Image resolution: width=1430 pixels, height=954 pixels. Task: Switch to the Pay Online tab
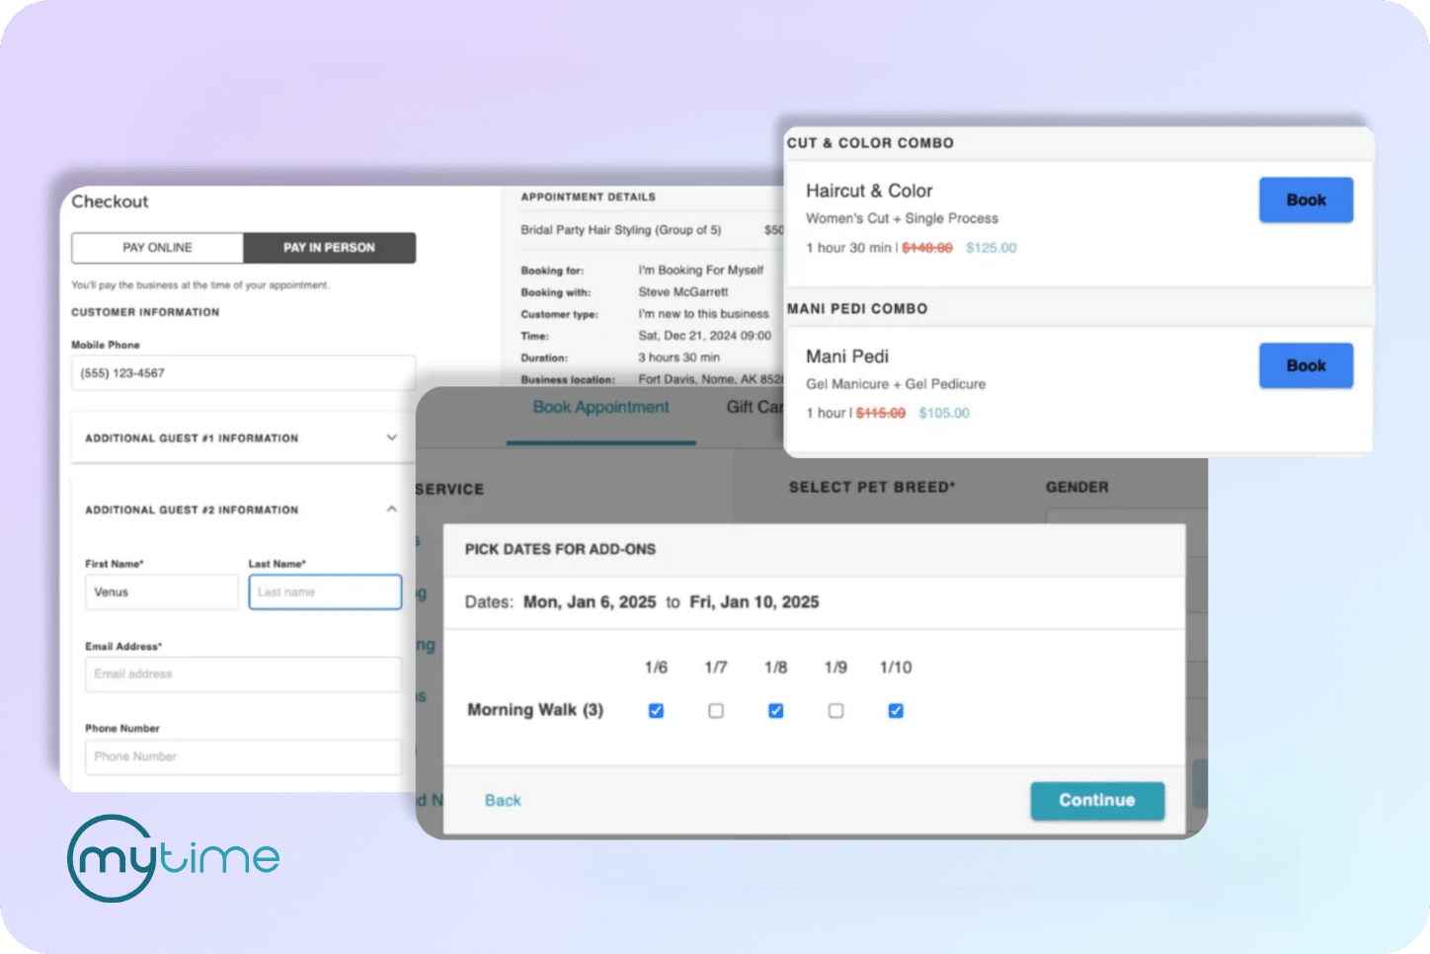pyautogui.click(x=156, y=247)
